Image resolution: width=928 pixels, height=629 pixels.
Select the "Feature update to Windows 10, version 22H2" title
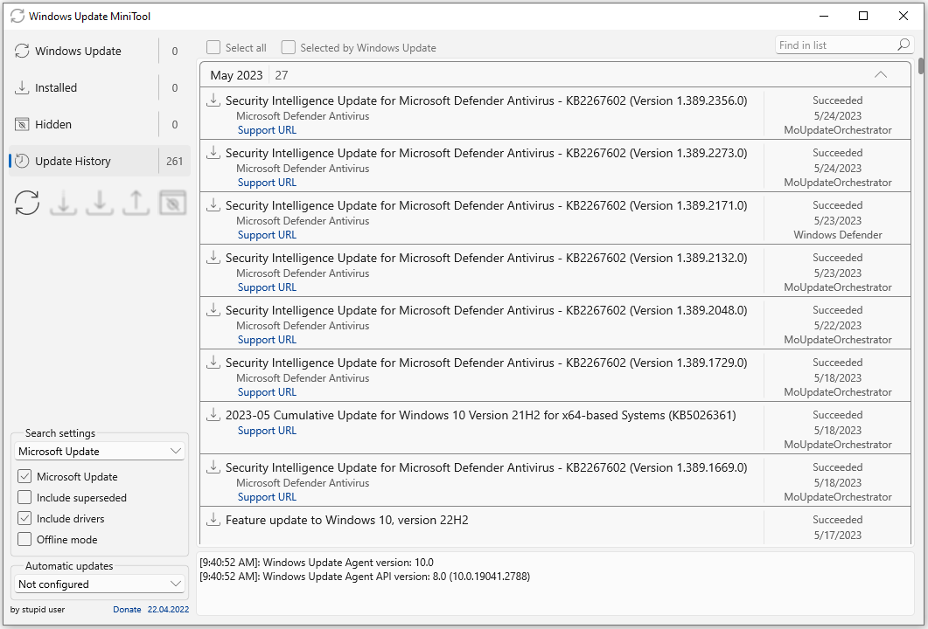click(x=347, y=520)
